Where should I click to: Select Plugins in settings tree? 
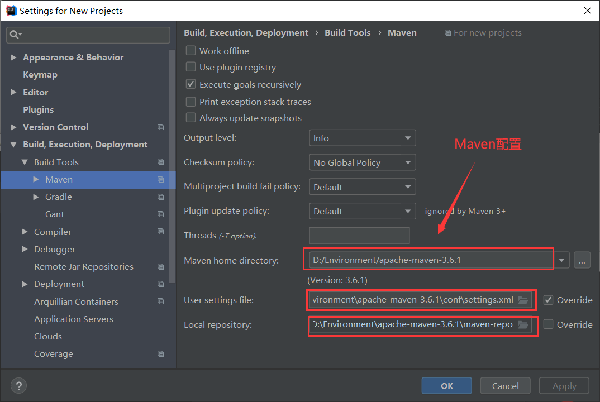point(38,110)
